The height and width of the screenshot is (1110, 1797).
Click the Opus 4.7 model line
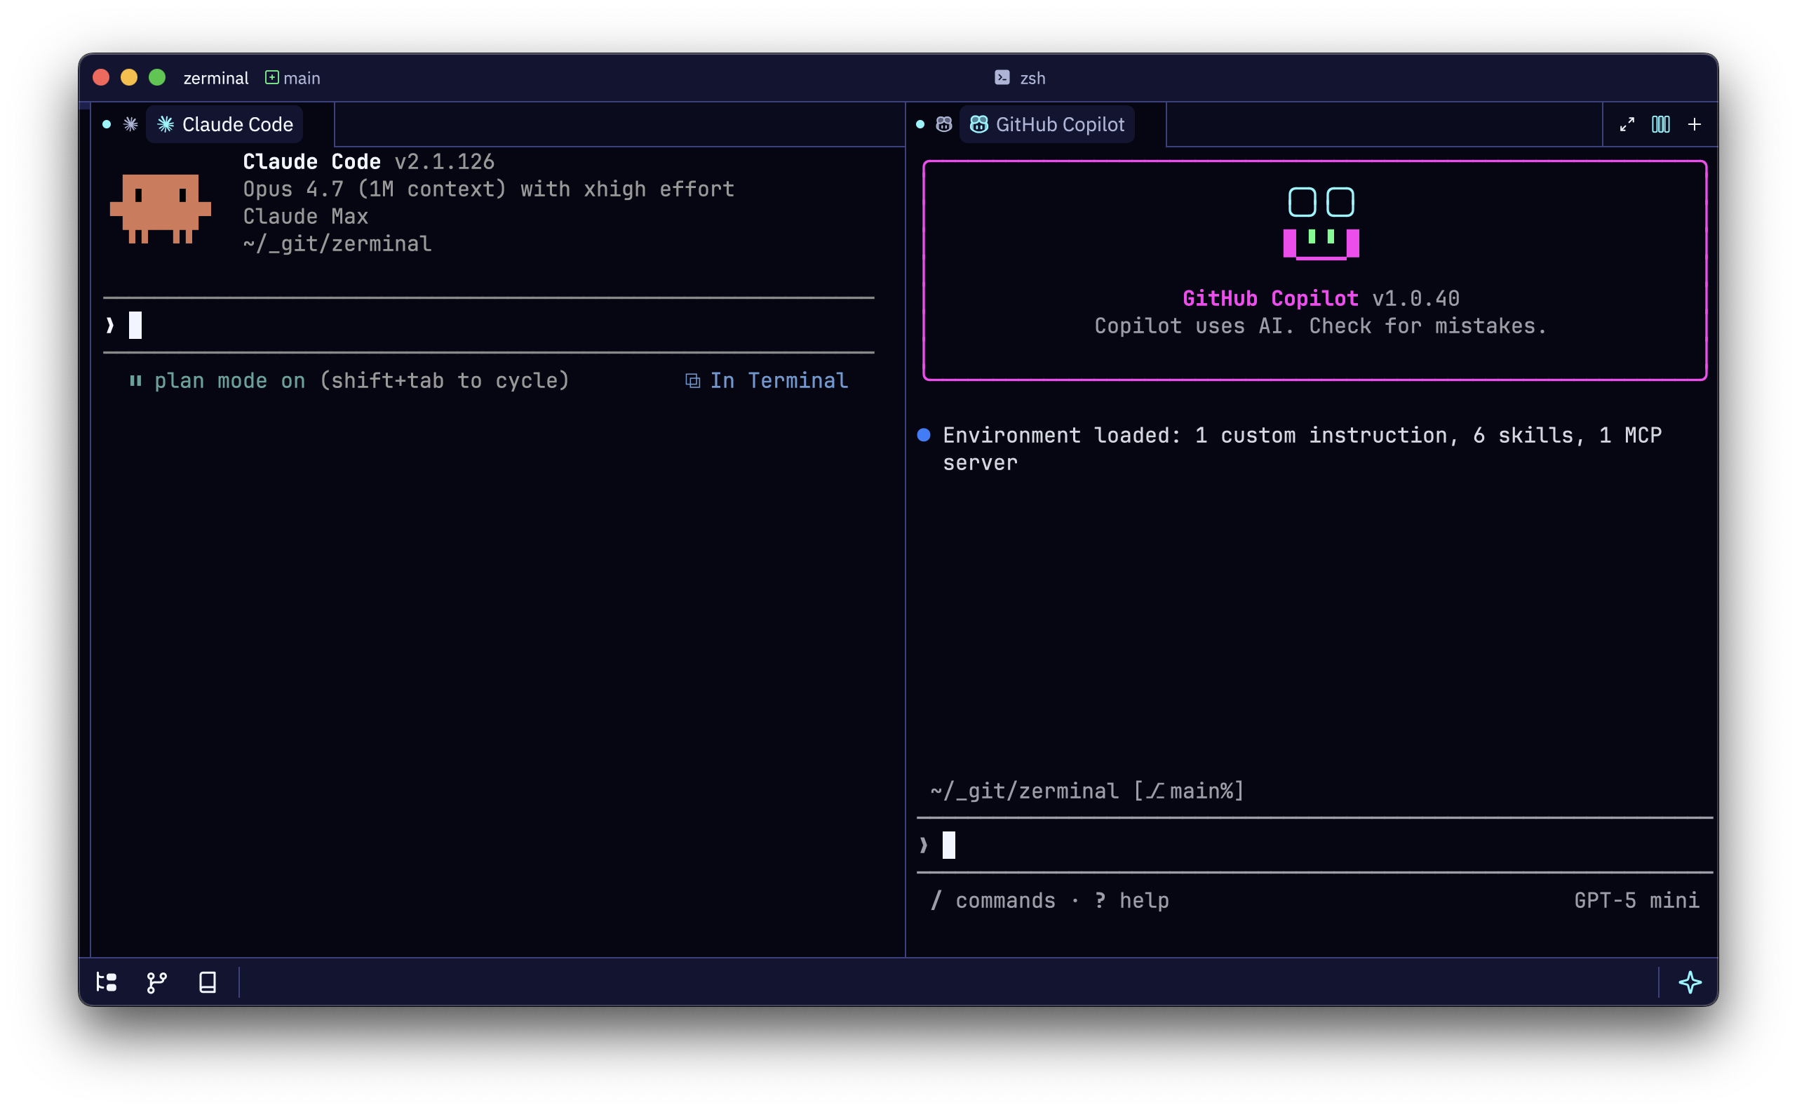tap(489, 189)
